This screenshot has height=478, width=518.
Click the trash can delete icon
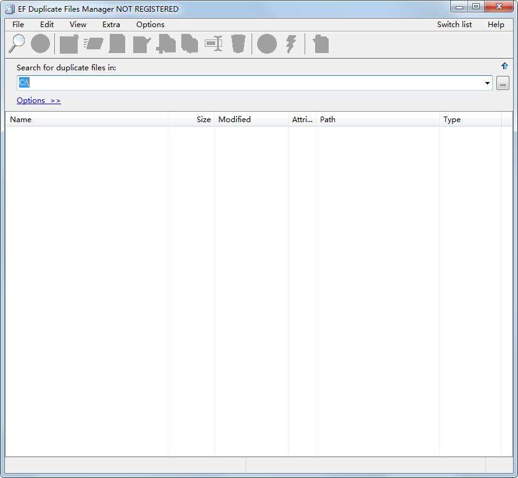point(237,43)
